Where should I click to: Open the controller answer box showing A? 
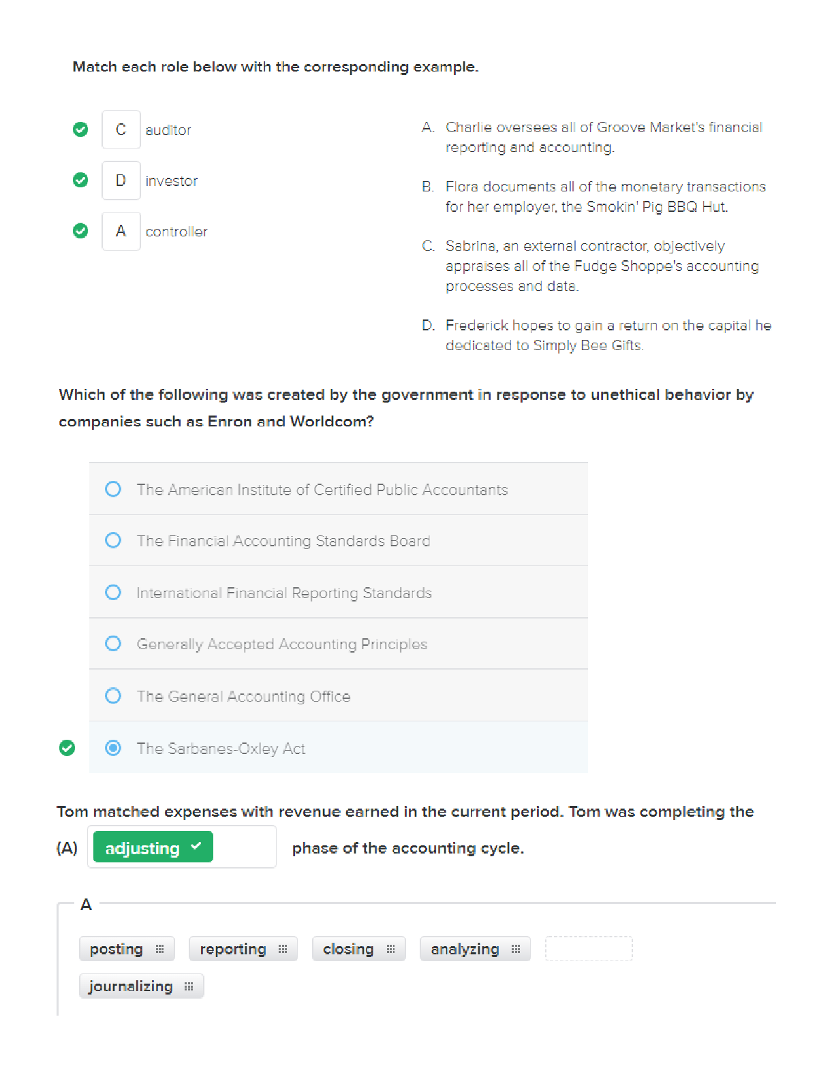[121, 232]
